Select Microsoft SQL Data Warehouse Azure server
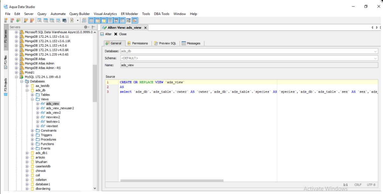This screenshot has width=383, height=194. 59,32
